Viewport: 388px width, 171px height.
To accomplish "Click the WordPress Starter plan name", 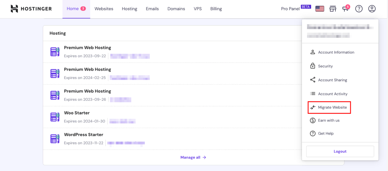I will coord(84,135).
